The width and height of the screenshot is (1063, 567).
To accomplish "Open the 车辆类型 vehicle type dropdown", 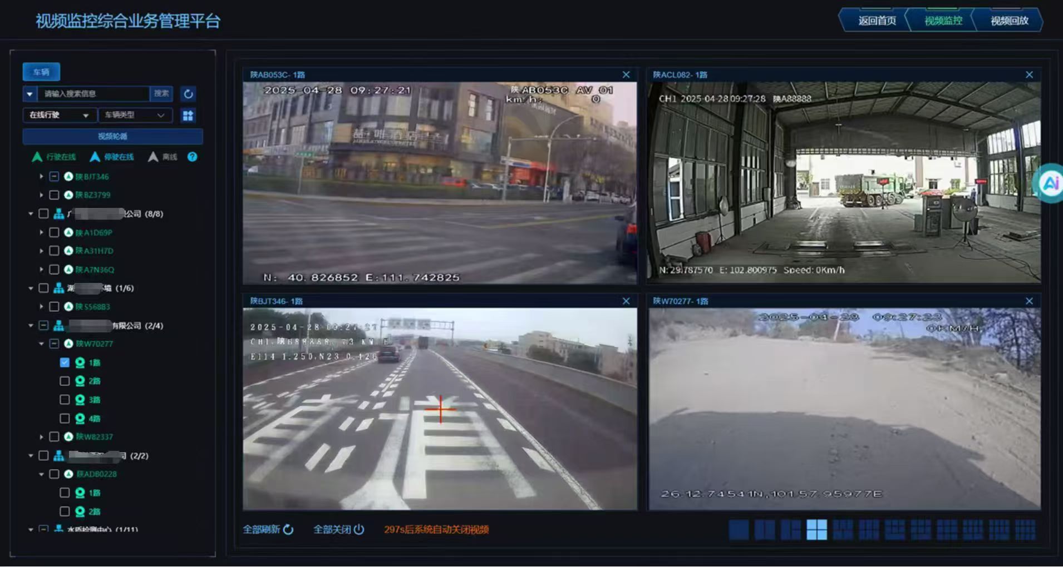I will click(x=135, y=115).
